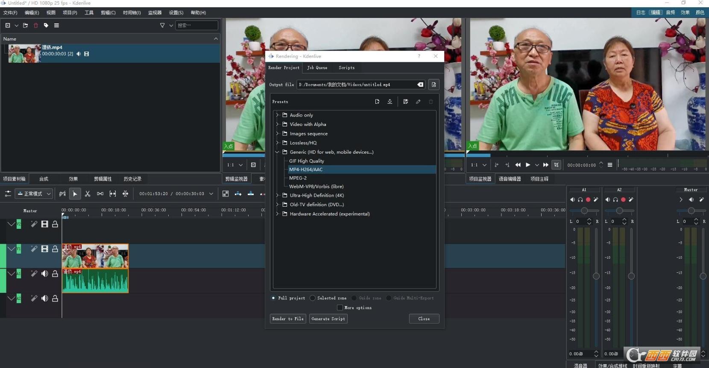Adjust A1 balance slider in mixer

584,210
